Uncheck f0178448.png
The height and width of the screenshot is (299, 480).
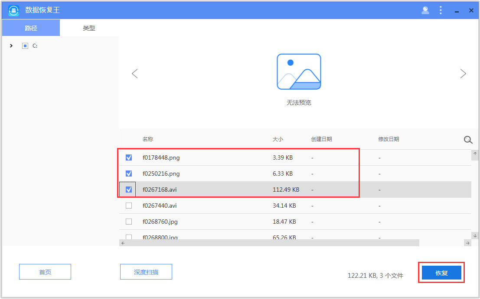128,158
